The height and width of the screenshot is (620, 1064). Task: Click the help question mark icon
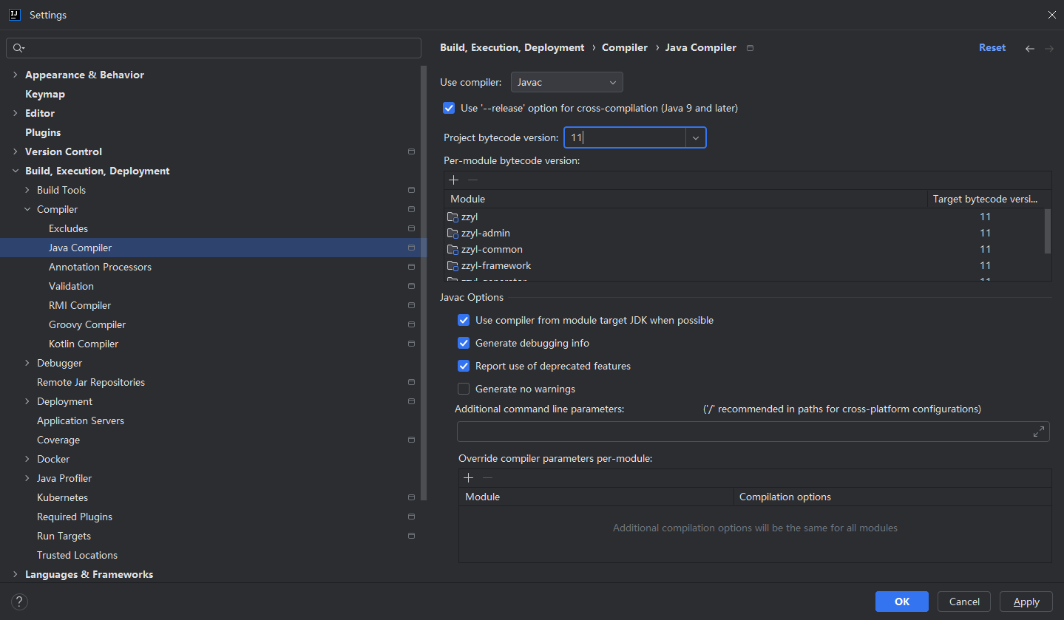(x=20, y=602)
